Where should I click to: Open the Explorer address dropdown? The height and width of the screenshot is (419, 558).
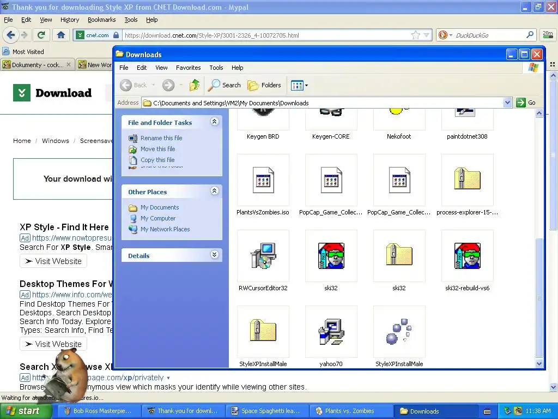507,103
